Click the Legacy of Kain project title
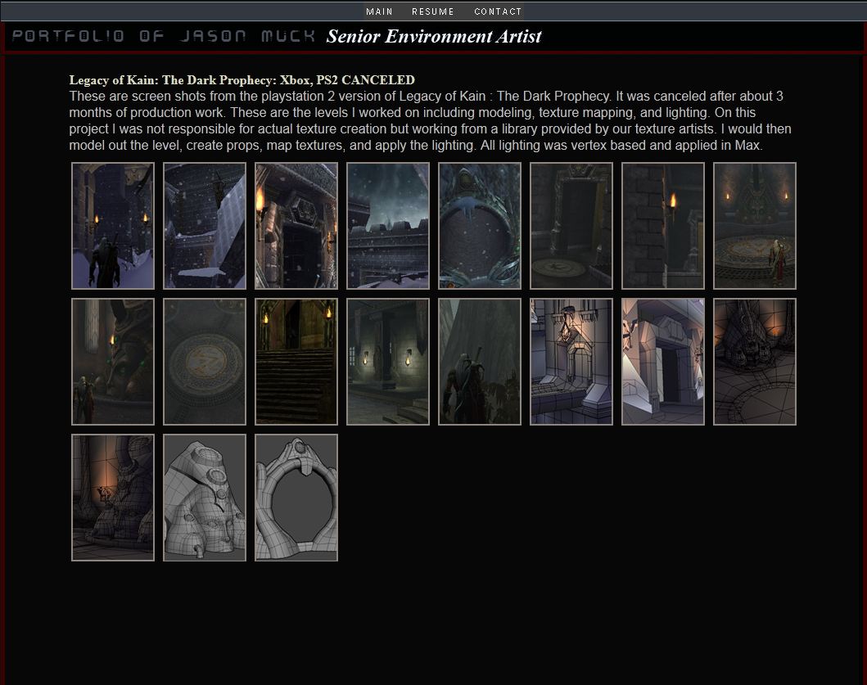The height and width of the screenshot is (685, 867). pyautogui.click(x=242, y=80)
